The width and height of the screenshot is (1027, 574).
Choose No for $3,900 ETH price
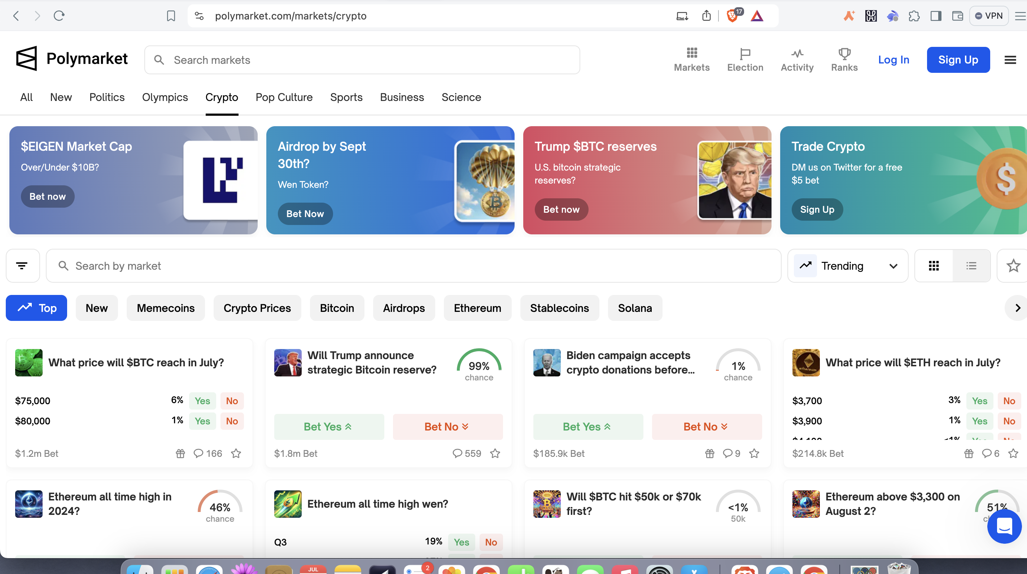point(1009,421)
